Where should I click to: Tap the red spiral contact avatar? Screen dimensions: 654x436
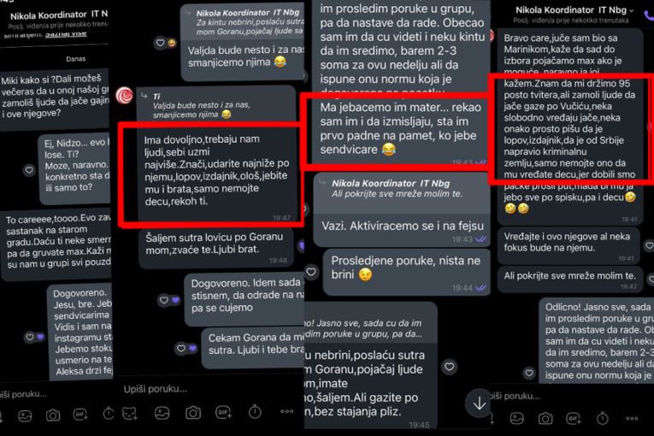[x=124, y=96]
